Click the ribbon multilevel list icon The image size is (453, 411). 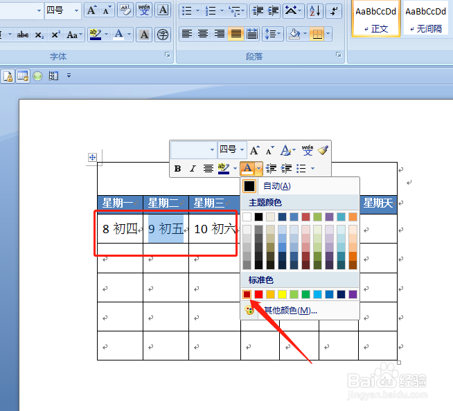(x=236, y=11)
